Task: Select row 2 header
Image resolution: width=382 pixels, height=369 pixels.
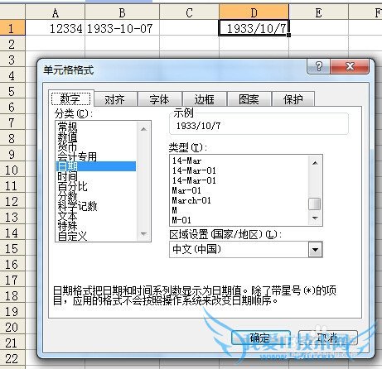Action: [x=12, y=44]
